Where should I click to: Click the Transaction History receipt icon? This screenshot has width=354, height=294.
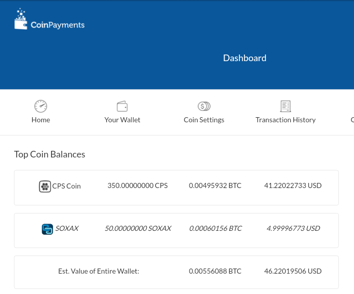[285, 106]
